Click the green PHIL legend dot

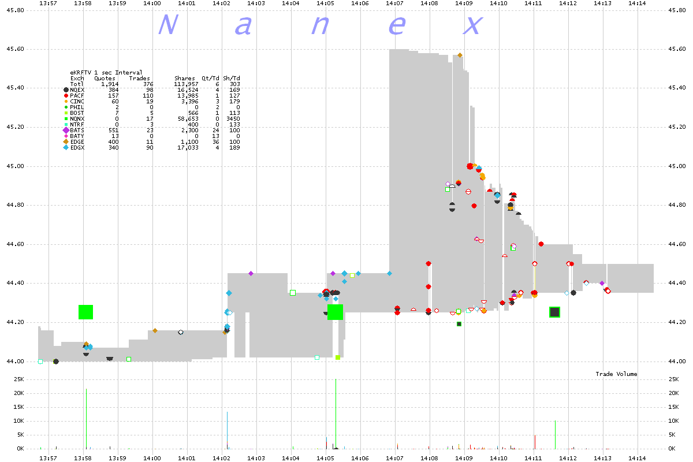[x=66, y=107]
